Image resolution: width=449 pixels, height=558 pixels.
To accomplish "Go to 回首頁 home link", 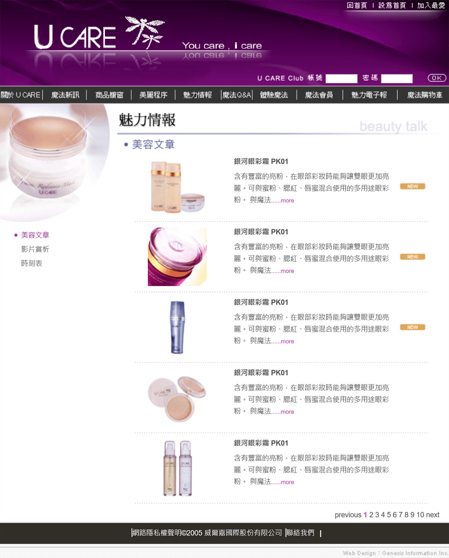I will (x=357, y=5).
